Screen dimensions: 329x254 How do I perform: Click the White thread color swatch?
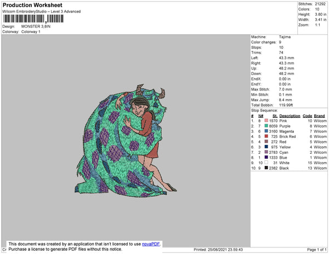click(266, 163)
